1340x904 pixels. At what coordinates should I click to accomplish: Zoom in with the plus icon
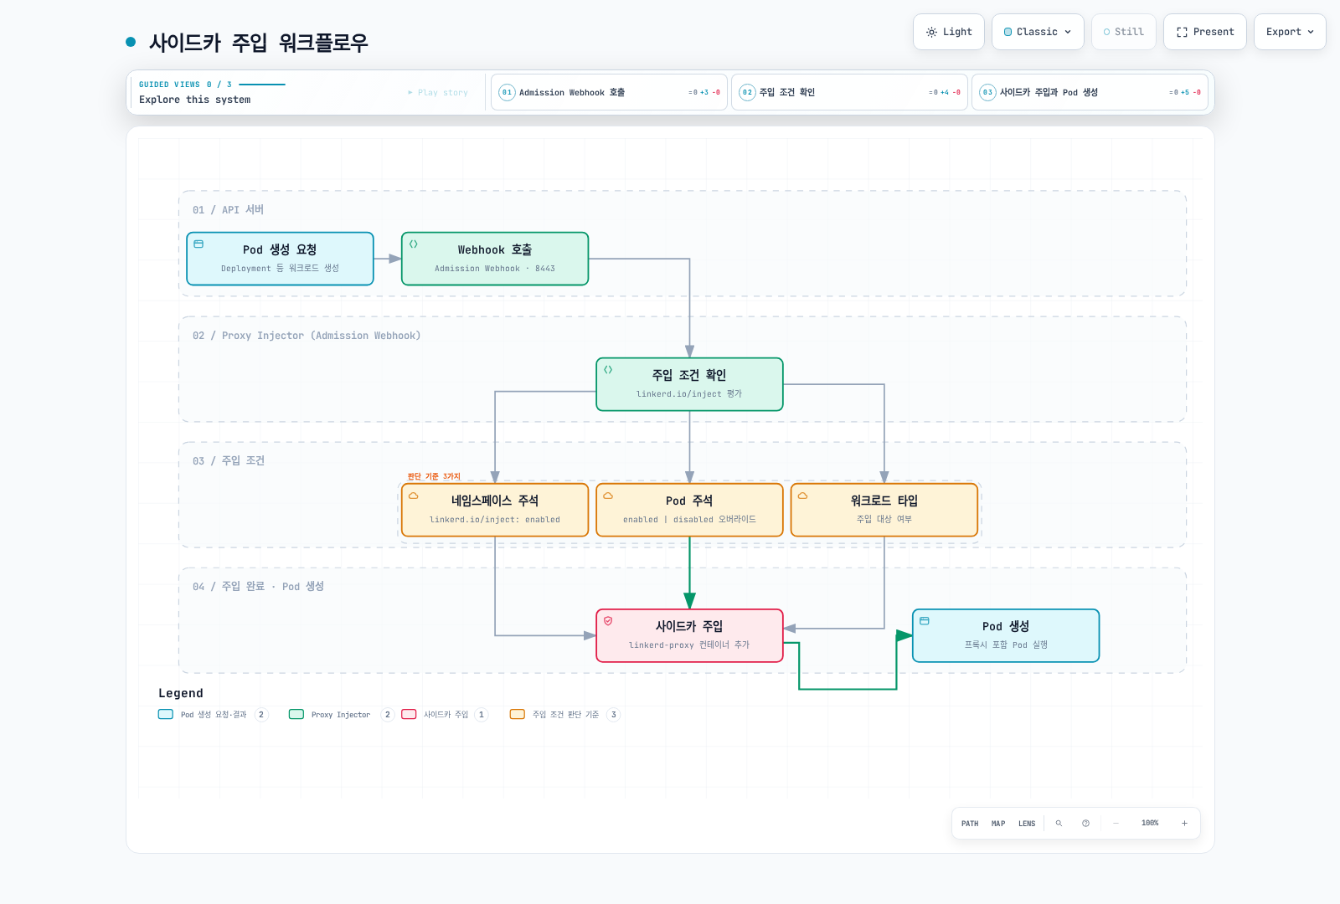point(1184,824)
